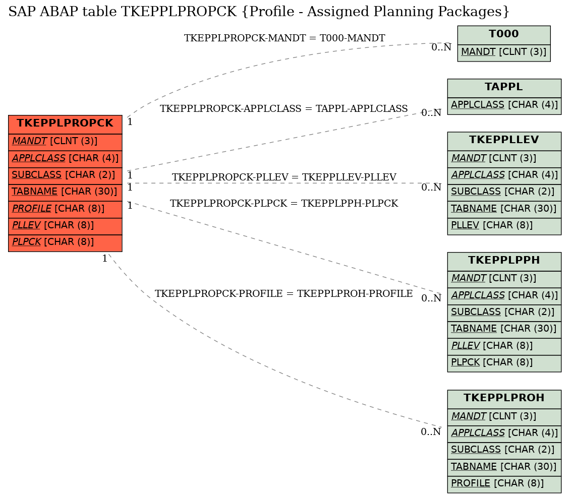Select TABNAME field in TKEPPLPROPCK table
This screenshot has height=498, width=569.
click(x=65, y=193)
